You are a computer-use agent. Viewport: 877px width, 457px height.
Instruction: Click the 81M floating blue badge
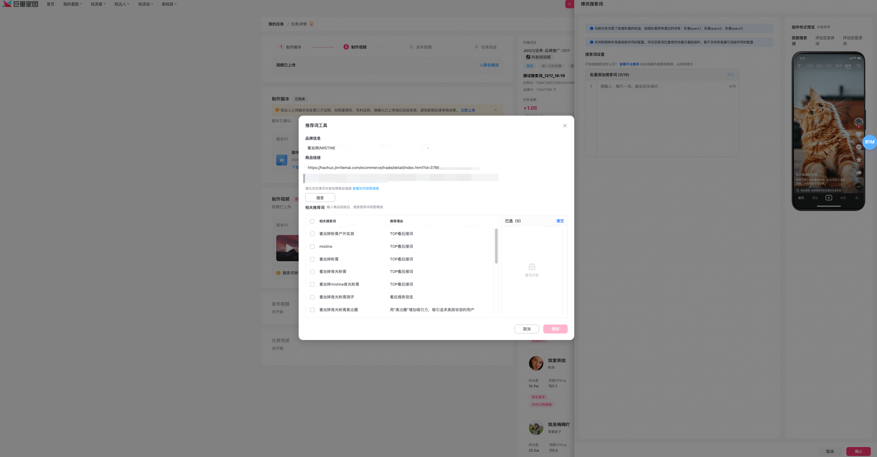click(x=869, y=142)
